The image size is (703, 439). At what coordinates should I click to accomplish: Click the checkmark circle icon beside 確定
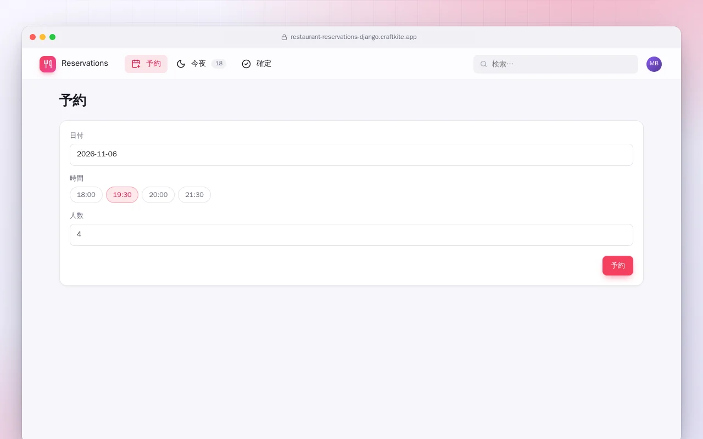(246, 64)
